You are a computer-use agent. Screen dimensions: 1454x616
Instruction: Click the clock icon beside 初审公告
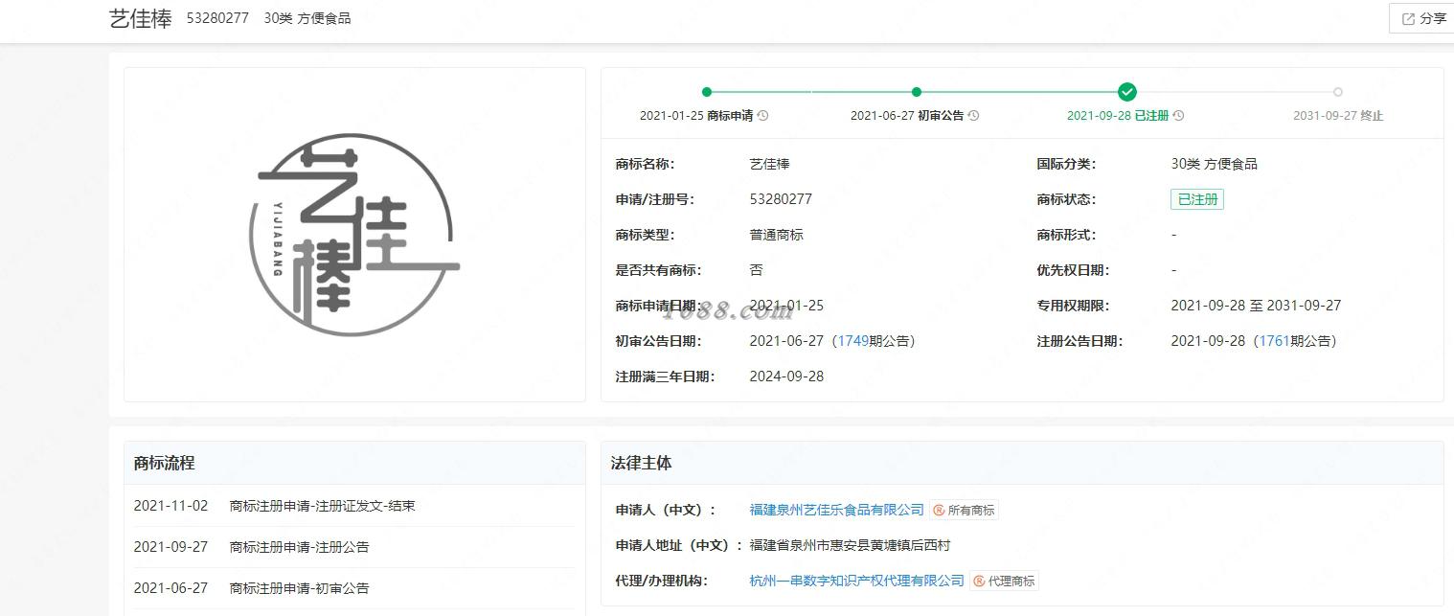pyautogui.click(x=973, y=115)
